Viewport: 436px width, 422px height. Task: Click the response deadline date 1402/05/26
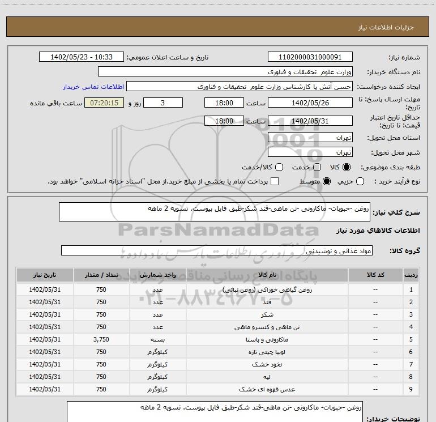(x=310, y=103)
